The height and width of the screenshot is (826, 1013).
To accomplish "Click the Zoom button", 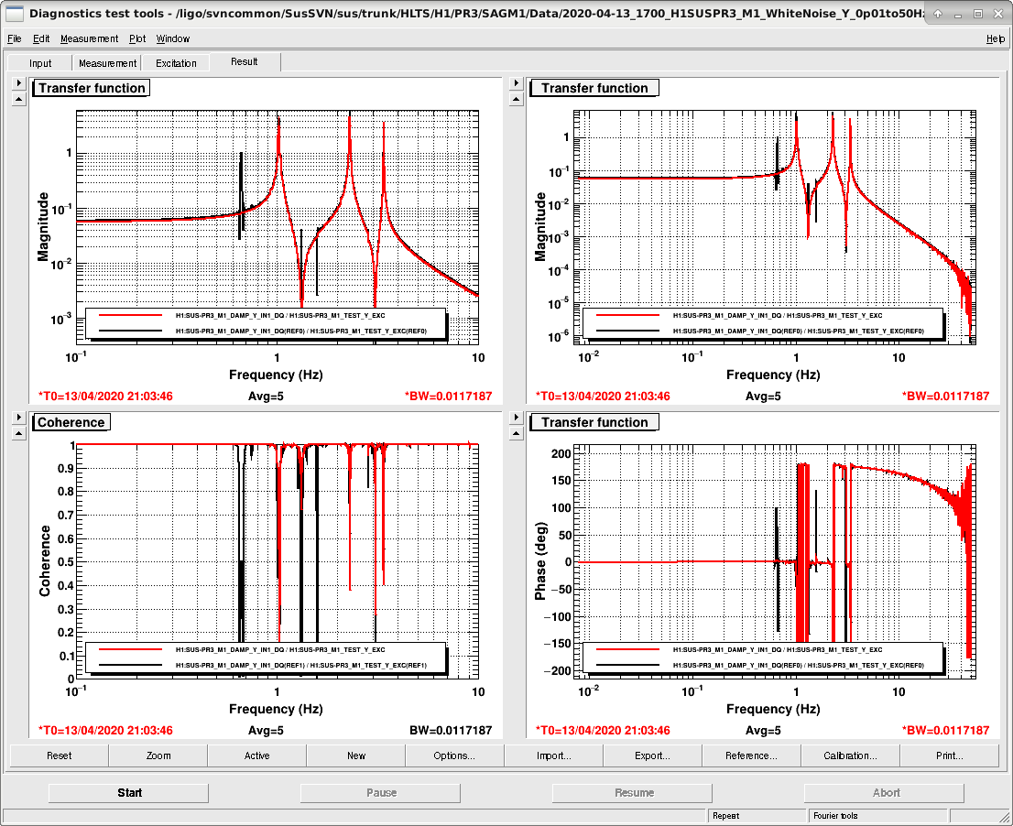I will point(158,755).
